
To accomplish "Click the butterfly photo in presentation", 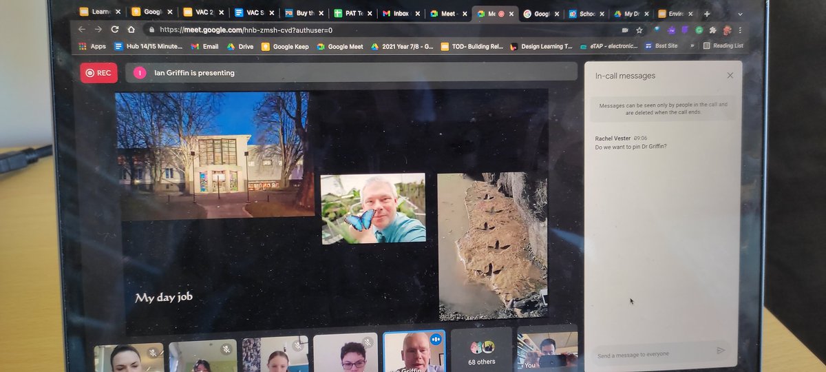I will pyautogui.click(x=373, y=209).
